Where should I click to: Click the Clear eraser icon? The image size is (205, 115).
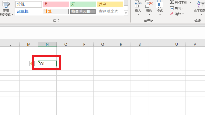click(172, 14)
